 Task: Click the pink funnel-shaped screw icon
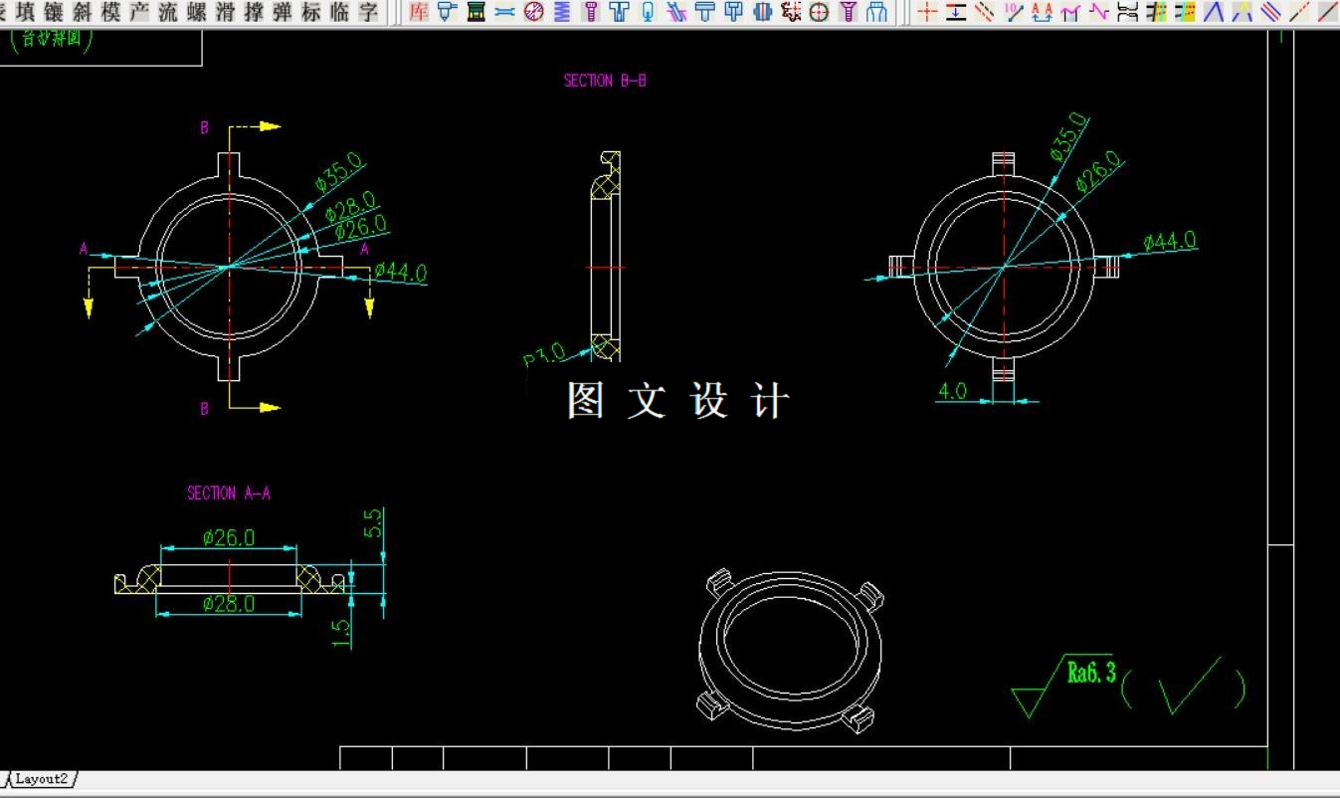pyautogui.click(x=849, y=12)
